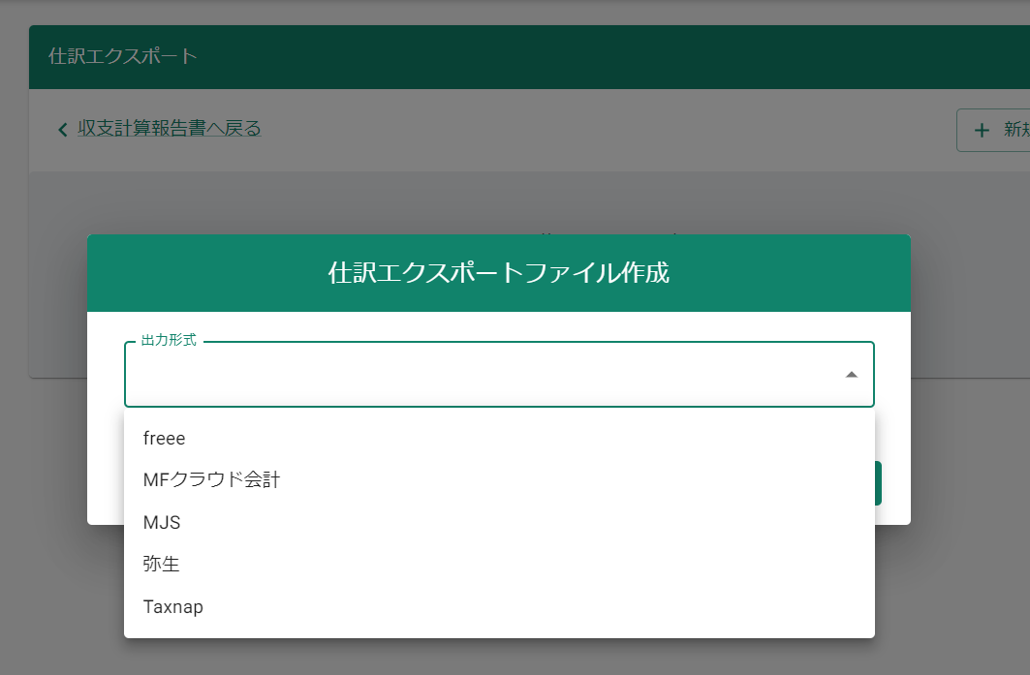The width and height of the screenshot is (1030, 675).
Task: Select freee from output format list
Action: coord(499,438)
